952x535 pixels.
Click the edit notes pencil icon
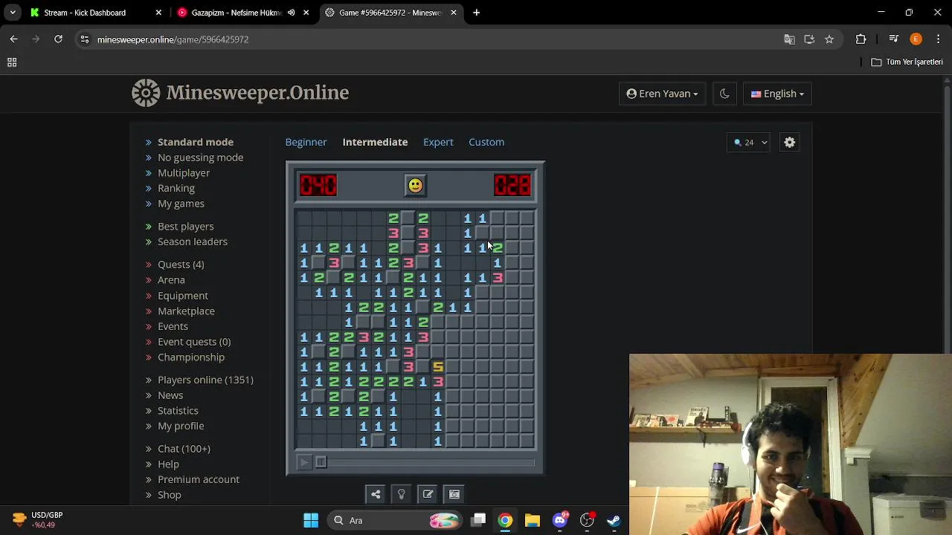click(428, 494)
